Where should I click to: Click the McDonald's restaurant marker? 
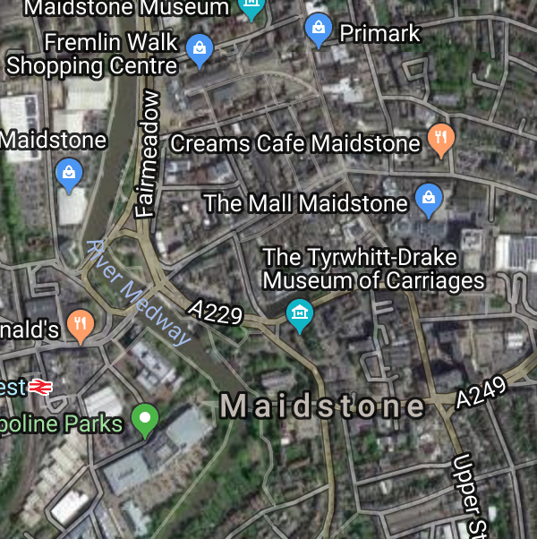coord(81,326)
